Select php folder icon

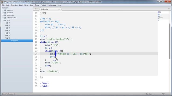(5, 20)
